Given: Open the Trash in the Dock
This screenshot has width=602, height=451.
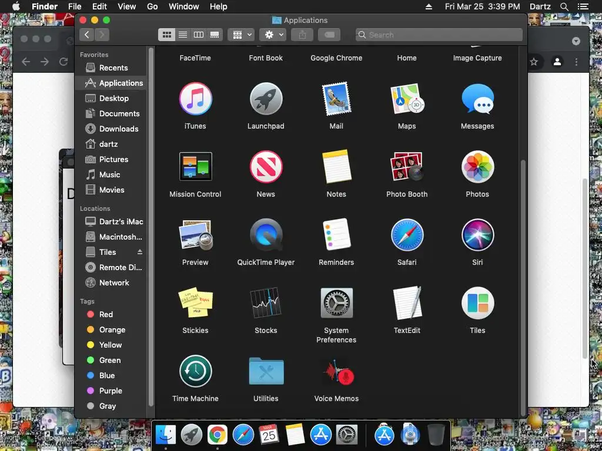Looking at the screenshot, I should pos(436,435).
